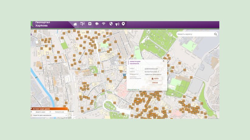250x140 pixels.
Task: Open the graduation cap education icon
Action: [97, 24]
